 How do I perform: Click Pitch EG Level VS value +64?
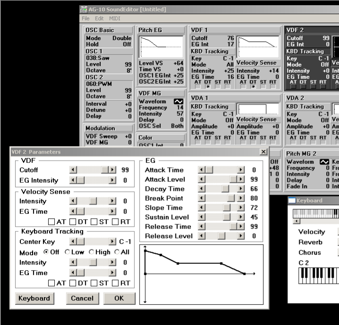click(179, 63)
